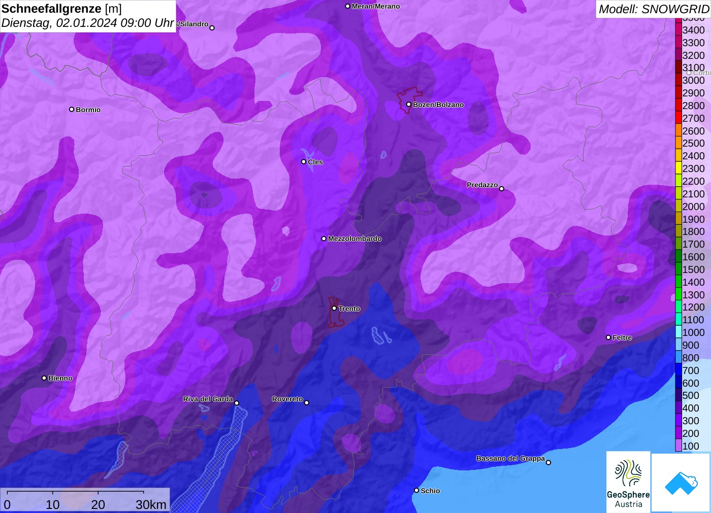
Task: Click the Riva del Garda label
Action: coord(208,399)
